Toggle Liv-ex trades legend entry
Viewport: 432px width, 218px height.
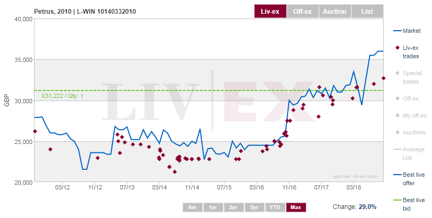click(407, 52)
